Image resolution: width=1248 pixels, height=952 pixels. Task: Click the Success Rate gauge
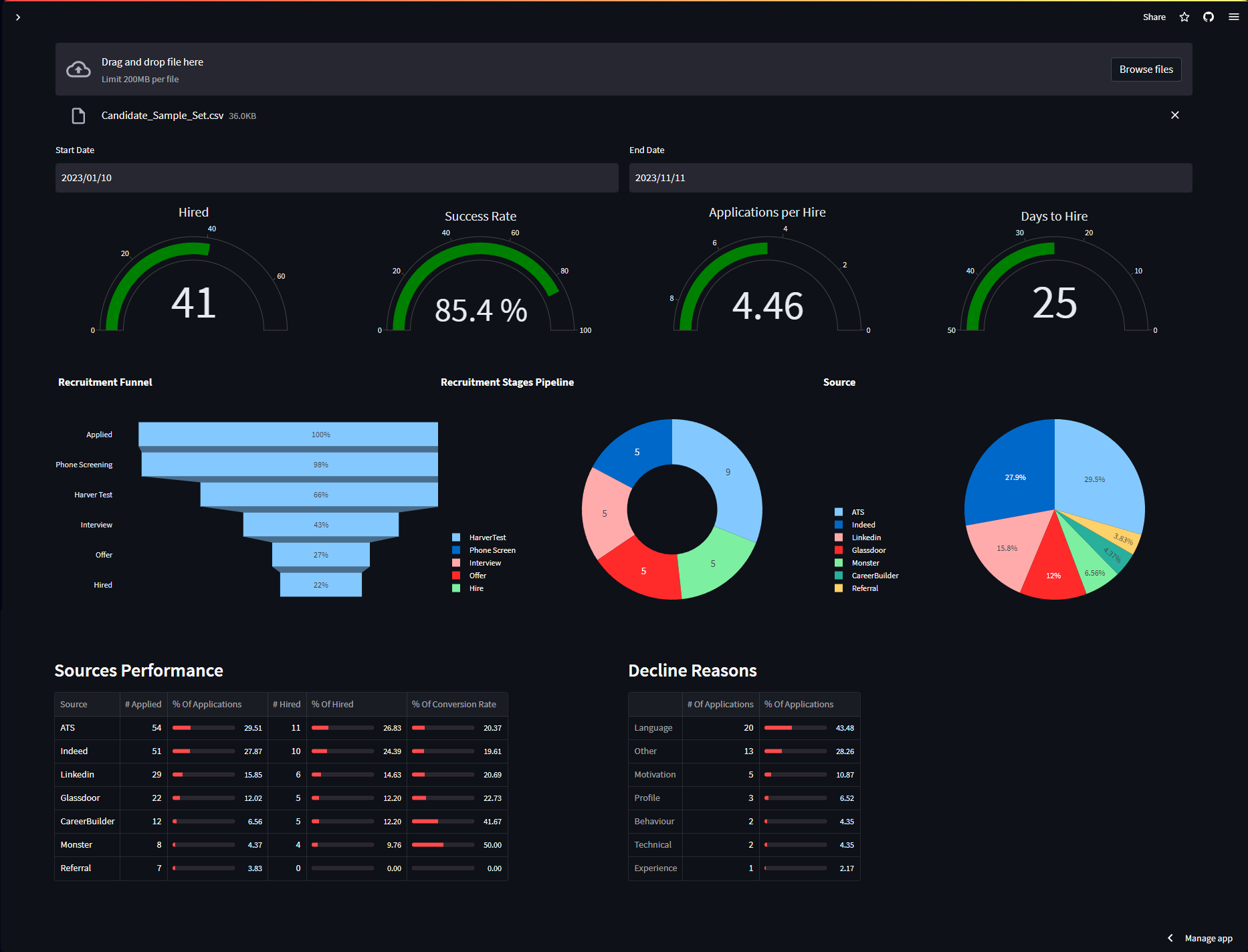[480, 284]
